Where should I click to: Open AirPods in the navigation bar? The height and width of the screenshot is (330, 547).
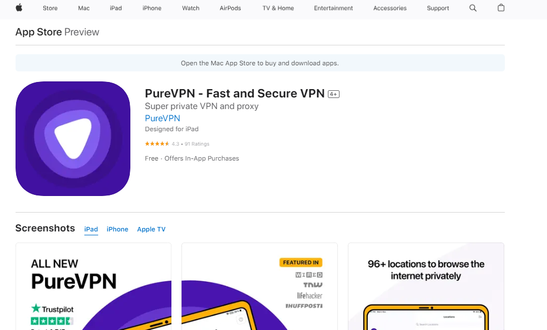(230, 8)
